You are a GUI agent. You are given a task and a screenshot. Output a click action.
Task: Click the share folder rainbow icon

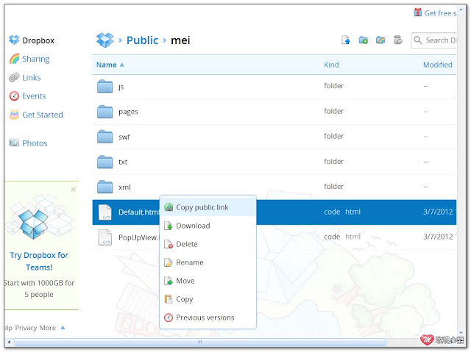tap(380, 40)
